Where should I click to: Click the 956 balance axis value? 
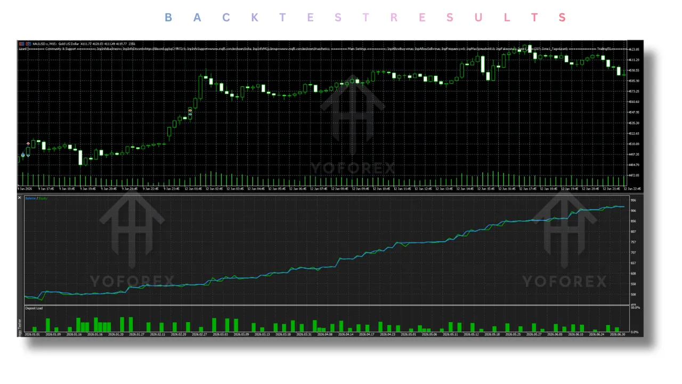pos(633,200)
